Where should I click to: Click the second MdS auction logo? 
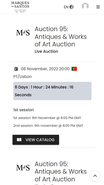(23, 168)
